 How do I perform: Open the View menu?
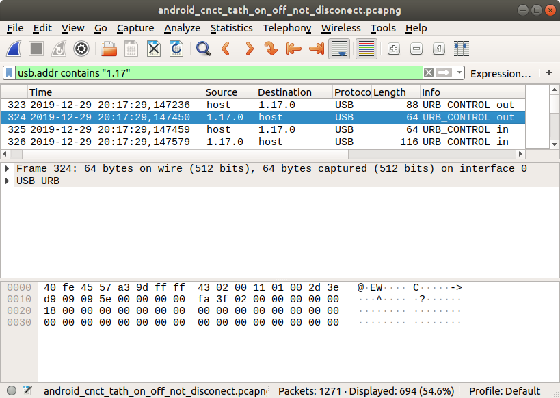(73, 28)
